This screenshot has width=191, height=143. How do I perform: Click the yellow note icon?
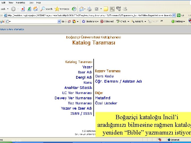click(106, 9)
